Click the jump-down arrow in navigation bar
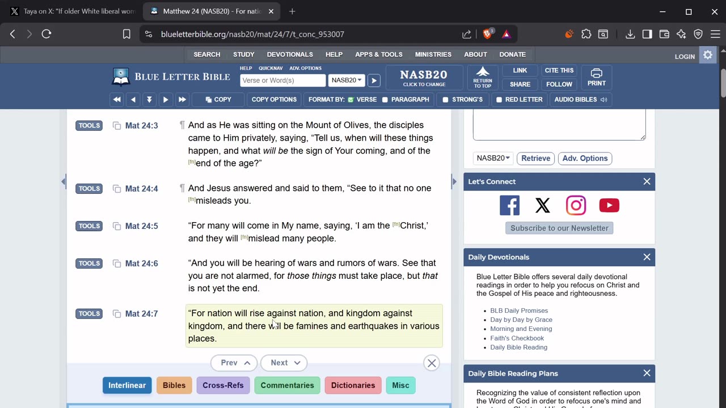This screenshot has width=726, height=408. pyautogui.click(x=149, y=99)
